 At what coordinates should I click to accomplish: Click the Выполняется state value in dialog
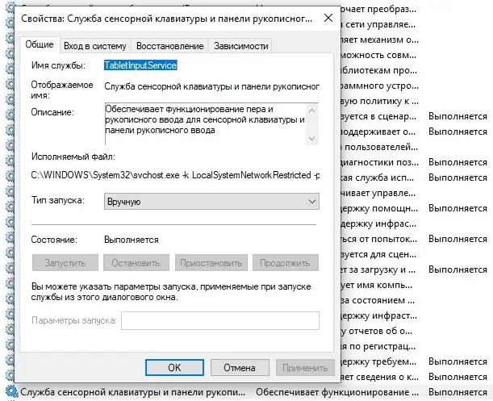(131, 240)
